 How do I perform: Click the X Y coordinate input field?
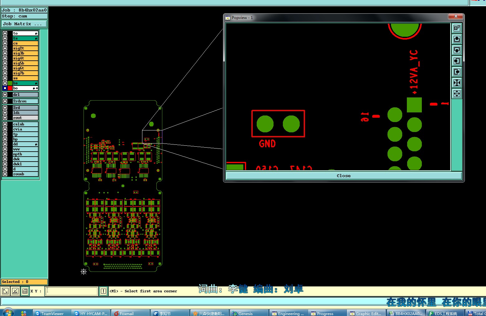point(72,291)
